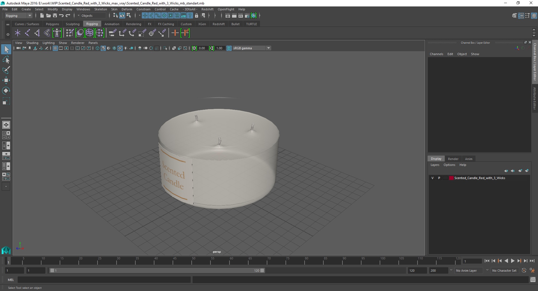The height and width of the screenshot is (291, 538).
Task: Toggle playback P box of Scented_Candle layer
Action: coord(439,178)
